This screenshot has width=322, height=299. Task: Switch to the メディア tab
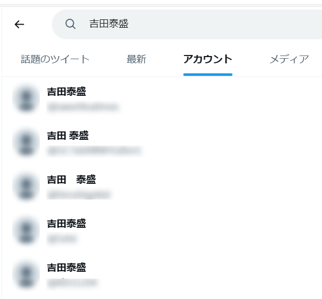(289, 59)
